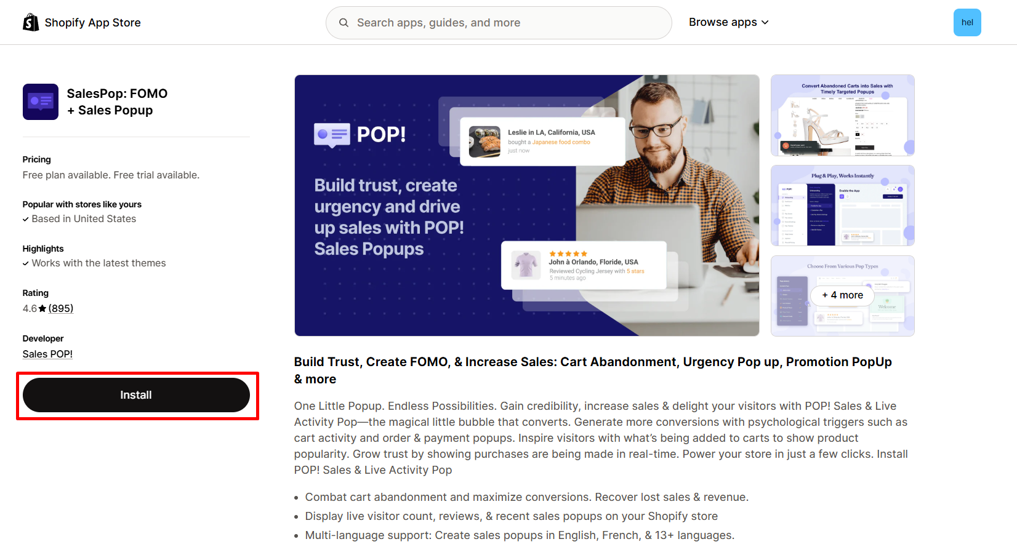1017x547 pixels.
Task: Install the SalesPop app
Action: pos(136,395)
